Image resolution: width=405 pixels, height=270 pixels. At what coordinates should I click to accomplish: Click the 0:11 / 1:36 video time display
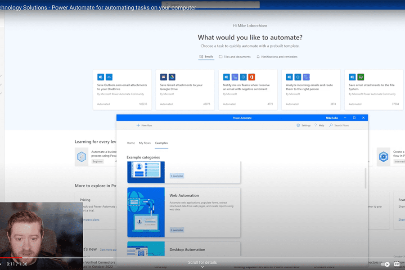click(17, 264)
